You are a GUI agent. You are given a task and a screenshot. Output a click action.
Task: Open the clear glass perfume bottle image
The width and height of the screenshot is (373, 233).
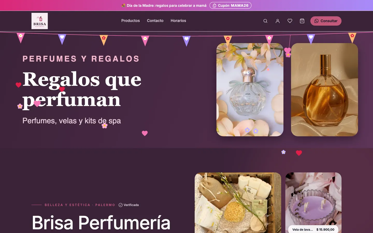point(250,90)
